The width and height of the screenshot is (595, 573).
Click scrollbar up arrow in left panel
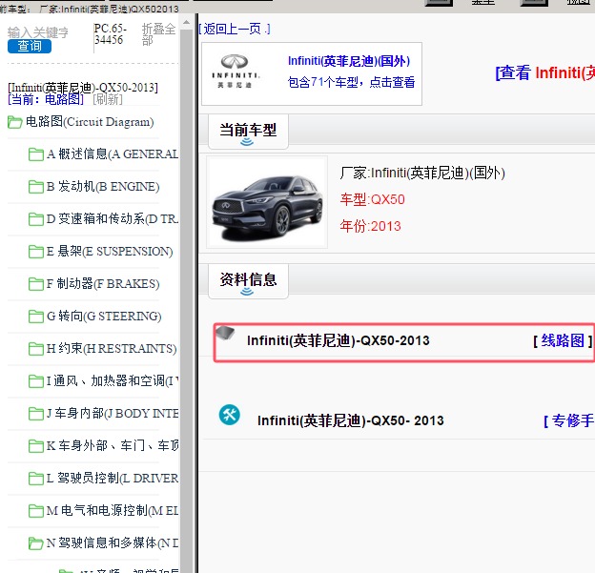point(186,22)
